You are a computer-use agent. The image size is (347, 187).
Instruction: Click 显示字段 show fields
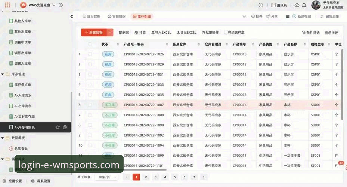point(331,33)
